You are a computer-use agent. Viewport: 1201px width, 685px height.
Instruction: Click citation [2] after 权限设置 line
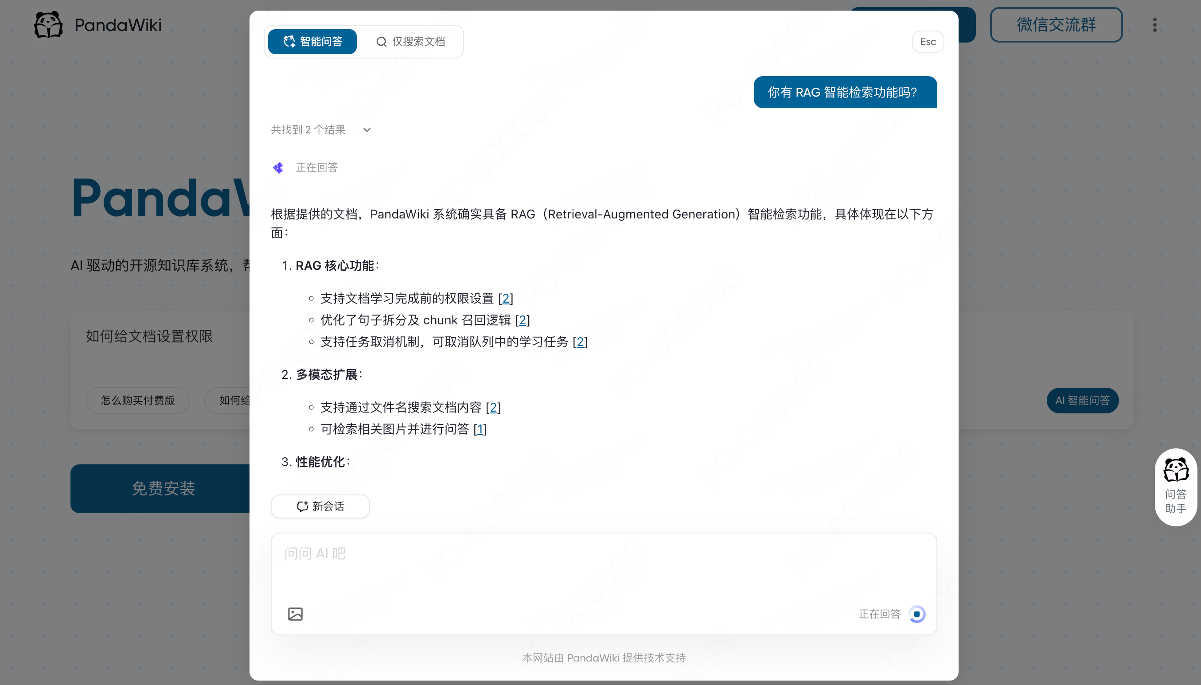[506, 298]
